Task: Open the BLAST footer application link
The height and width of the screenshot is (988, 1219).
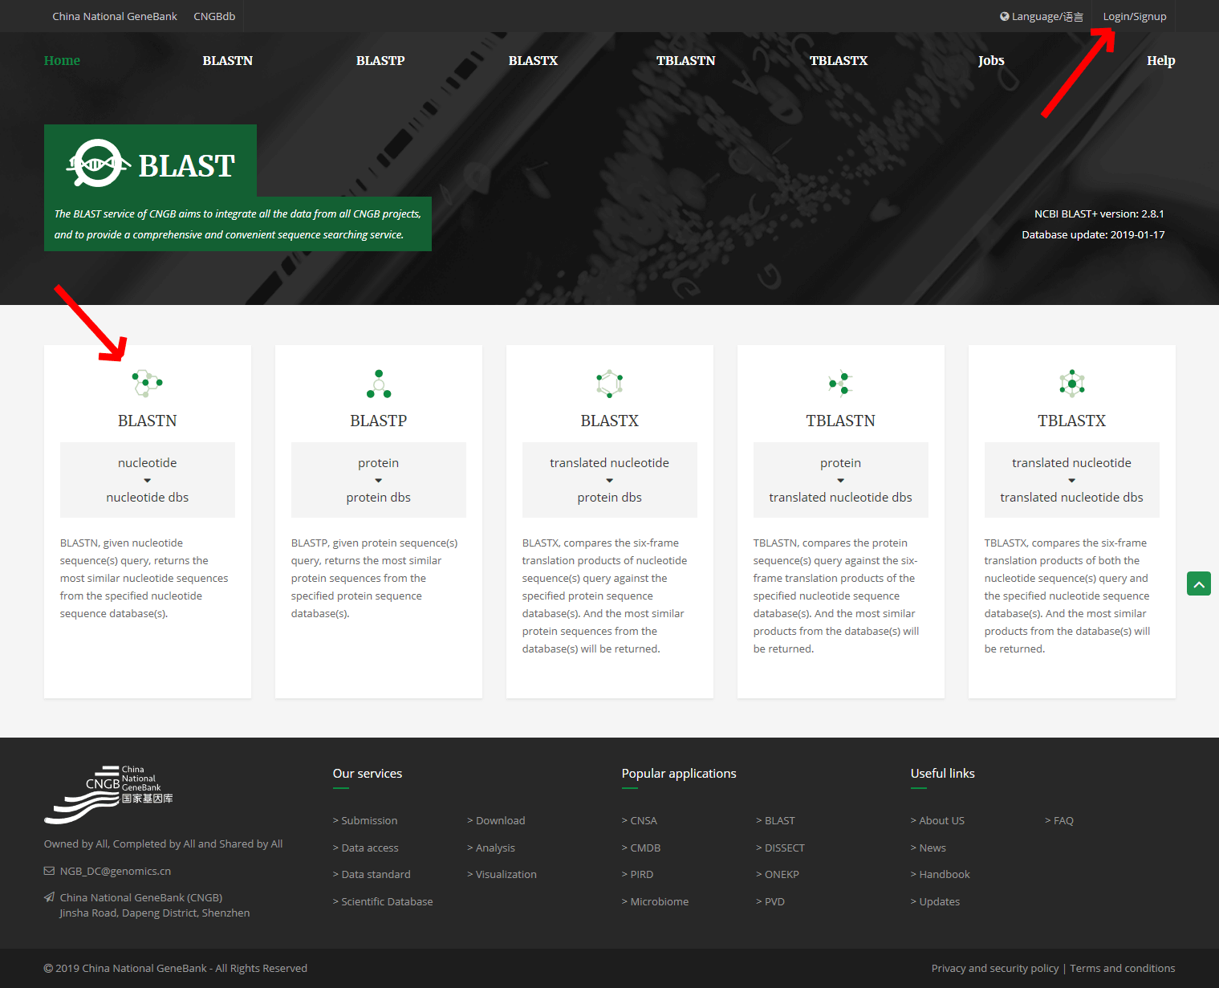Action: click(x=775, y=820)
